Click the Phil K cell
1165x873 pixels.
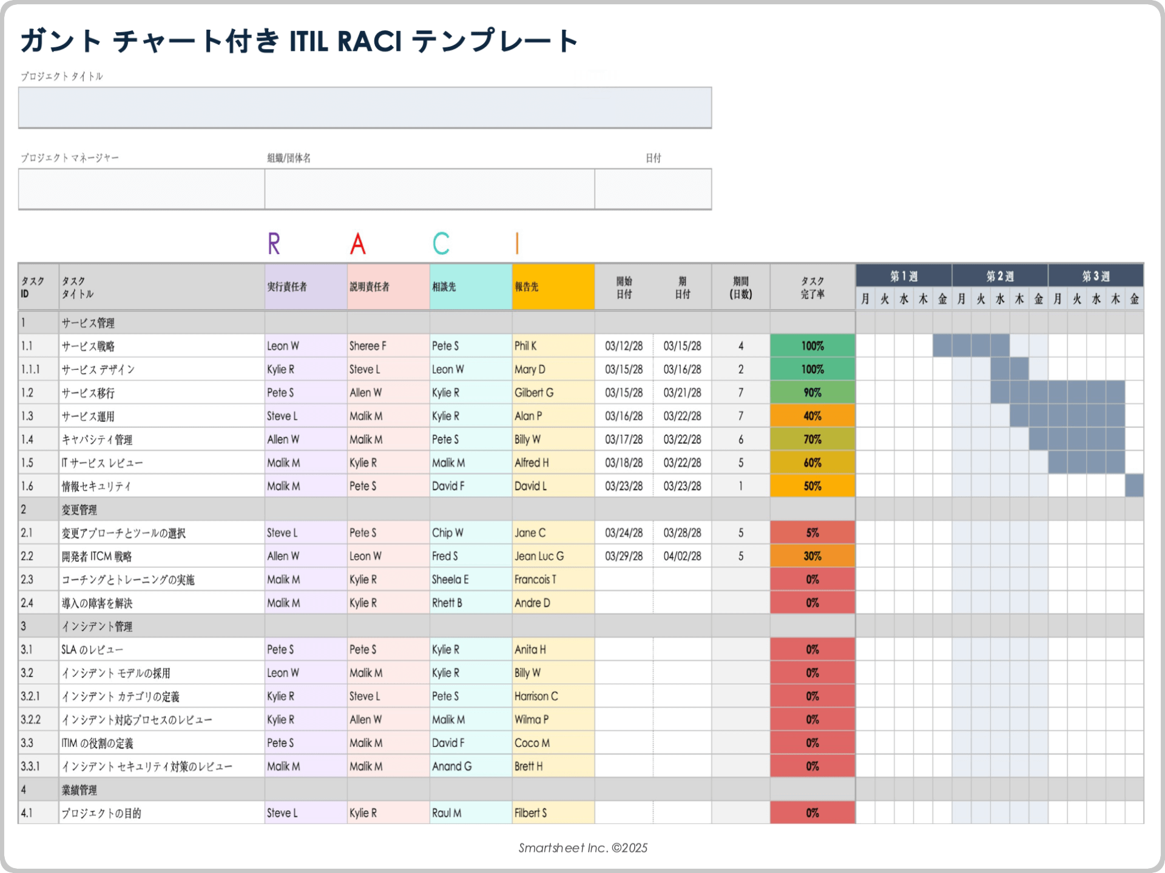pos(553,346)
